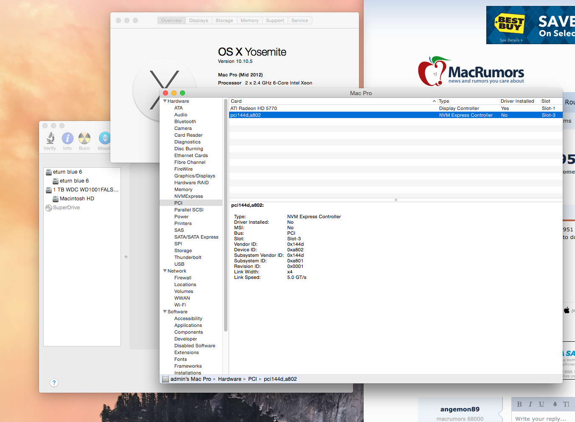Switch to the Overview tab

coord(171,20)
